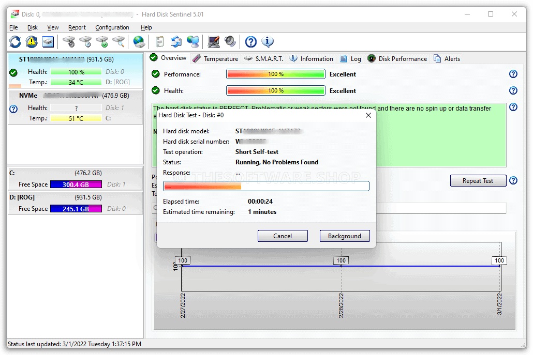Select the C: (476.2 GB) partition row
Viewport: 533px width, 355px height.
75,178
